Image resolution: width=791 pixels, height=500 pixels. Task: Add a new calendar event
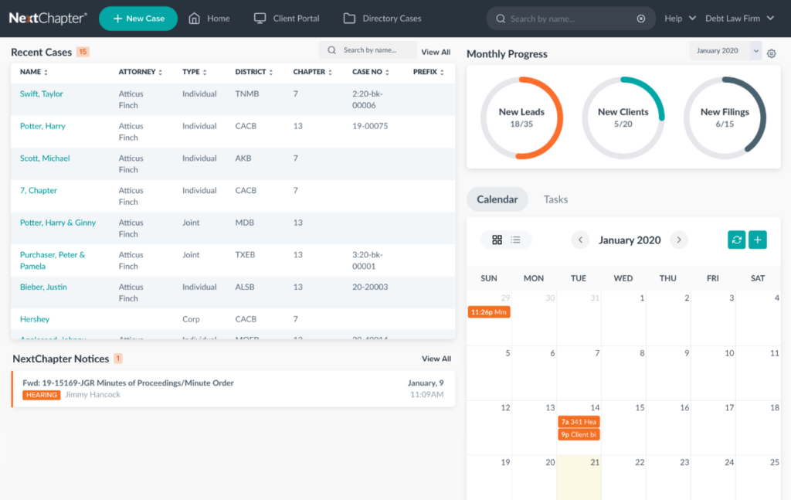point(758,240)
